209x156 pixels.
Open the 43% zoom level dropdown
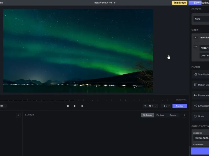tap(151, 106)
